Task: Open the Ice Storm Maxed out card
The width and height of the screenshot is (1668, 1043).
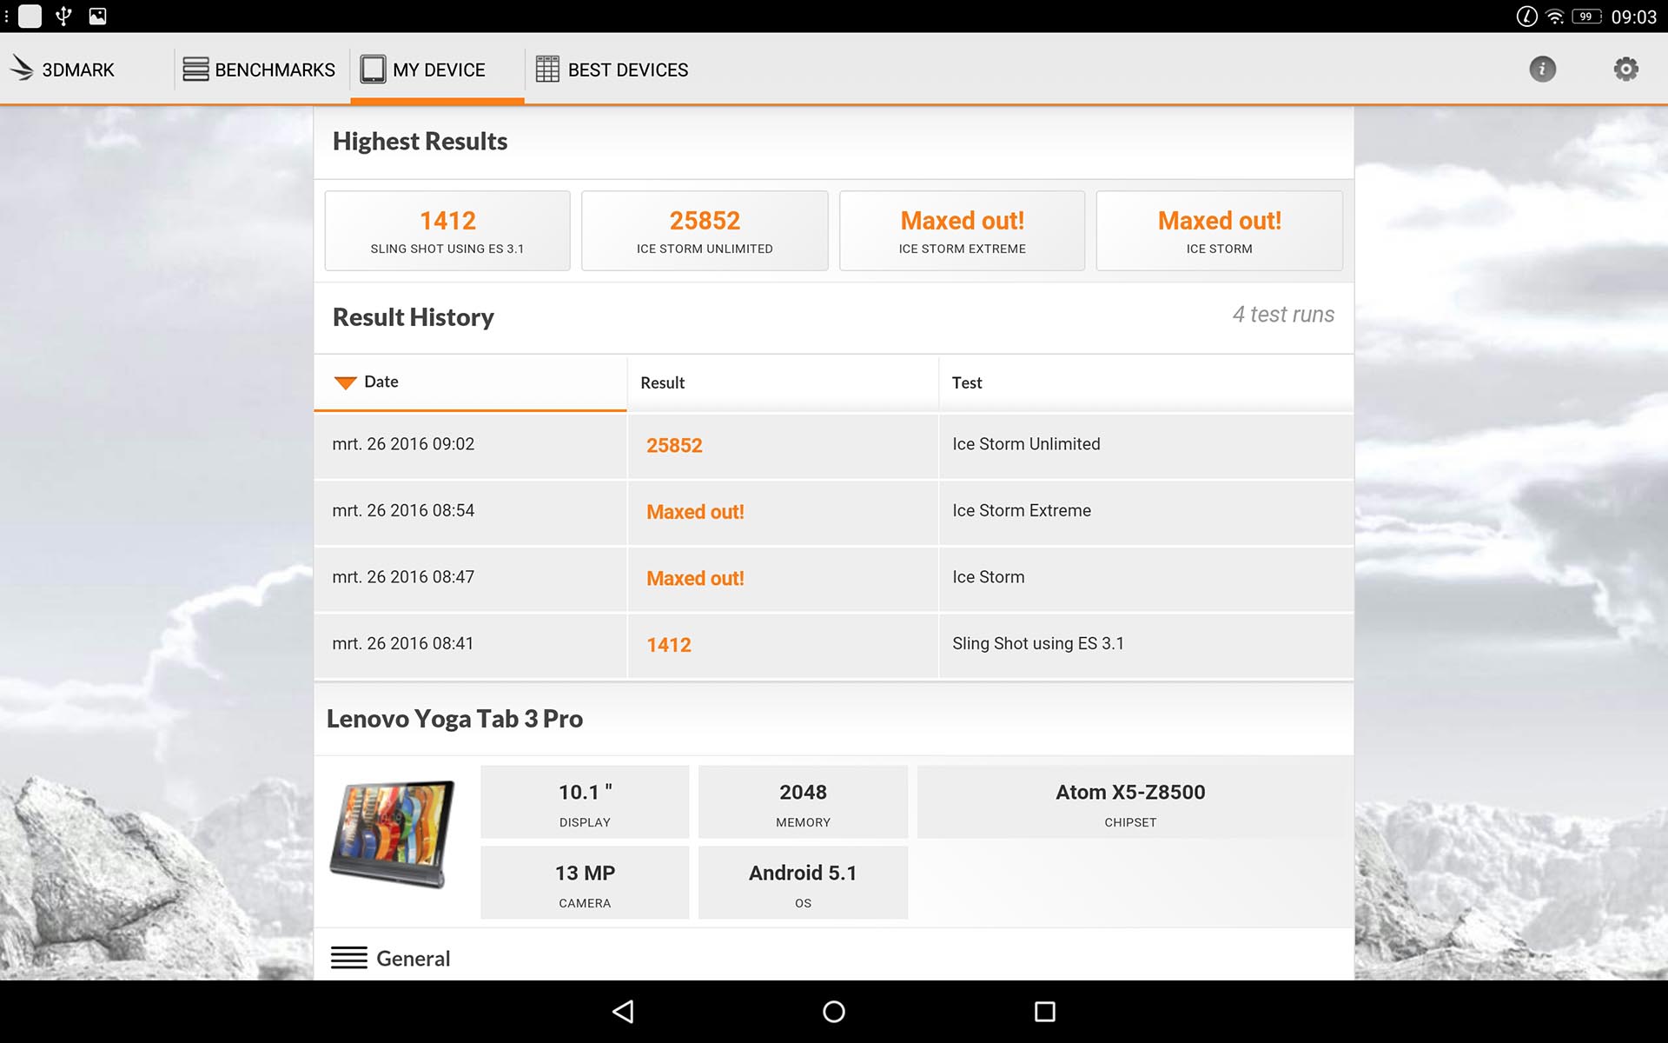Action: point(1219,231)
